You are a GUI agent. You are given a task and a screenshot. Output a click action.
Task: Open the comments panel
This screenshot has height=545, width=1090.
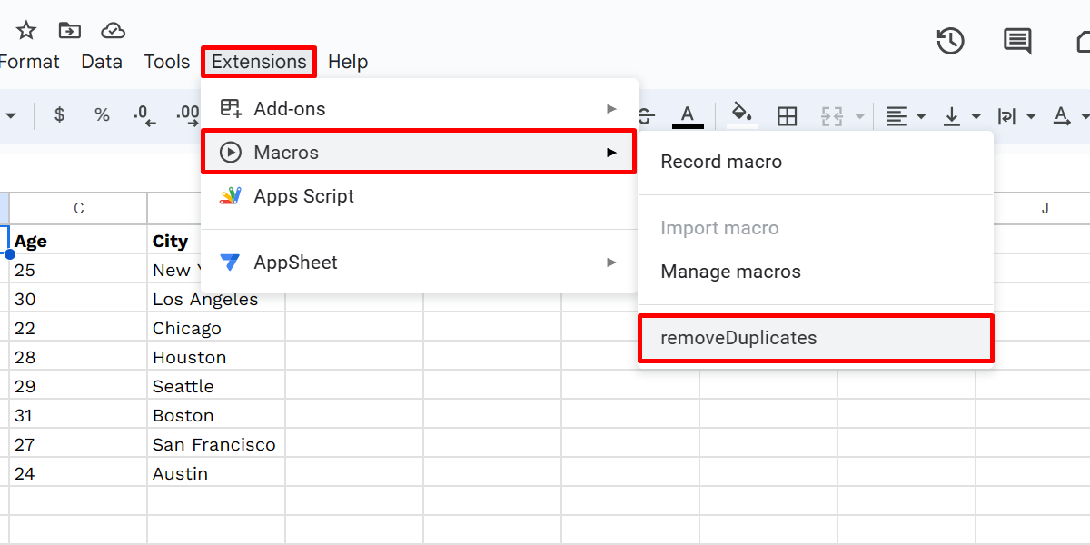[x=1016, y=41]
